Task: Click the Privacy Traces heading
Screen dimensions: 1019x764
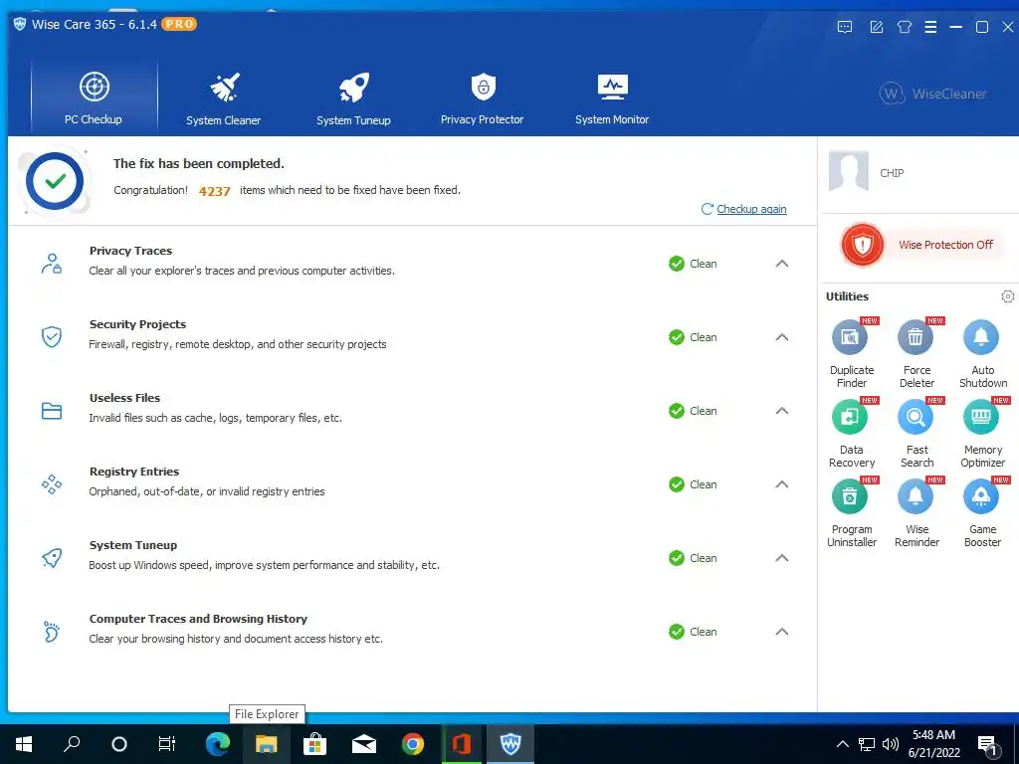Action: coord(130,251)
